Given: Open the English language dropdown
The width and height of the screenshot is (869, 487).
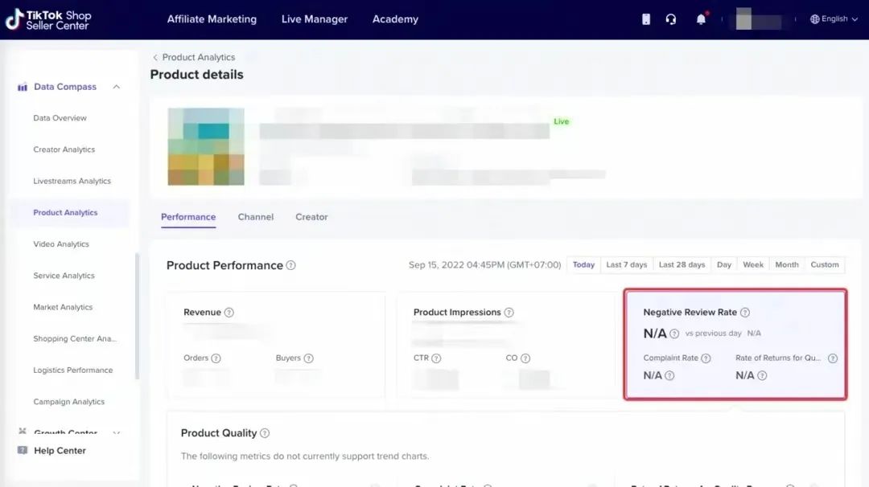Looking at the screenshot, I should coord(834,19).
